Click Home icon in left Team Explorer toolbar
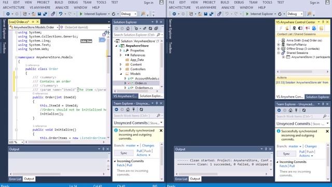Viewport: 332px width, 187px height. point(128,110)
